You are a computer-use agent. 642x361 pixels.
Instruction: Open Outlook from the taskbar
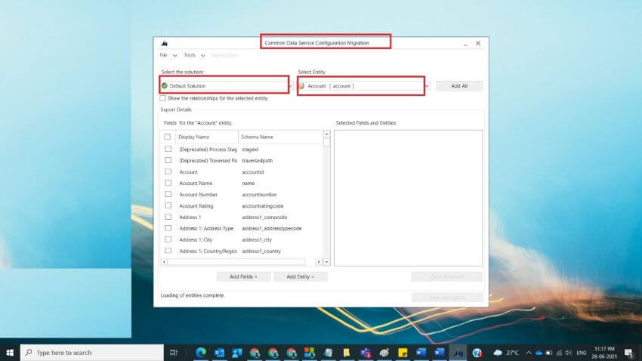(x=219, y=353)
